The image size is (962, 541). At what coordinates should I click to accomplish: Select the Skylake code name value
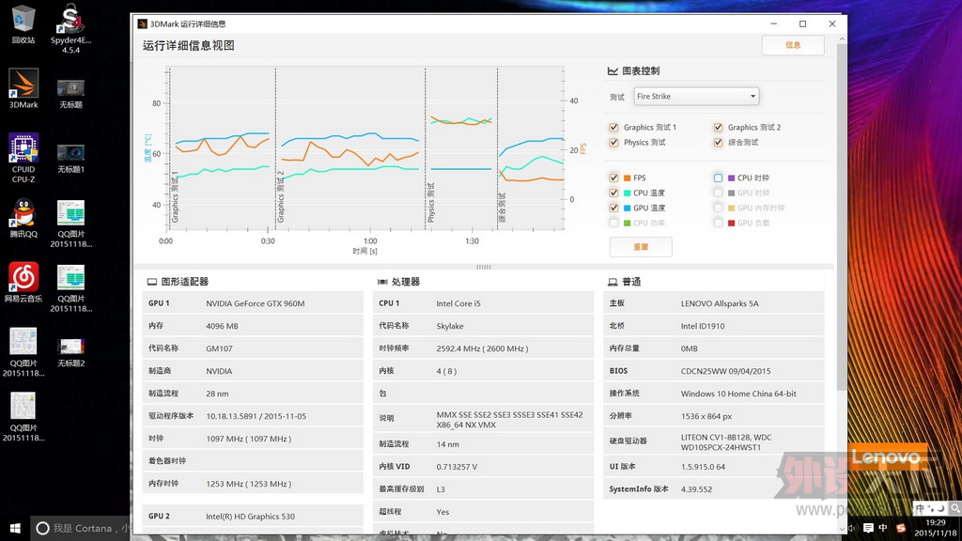pos(450,326)
